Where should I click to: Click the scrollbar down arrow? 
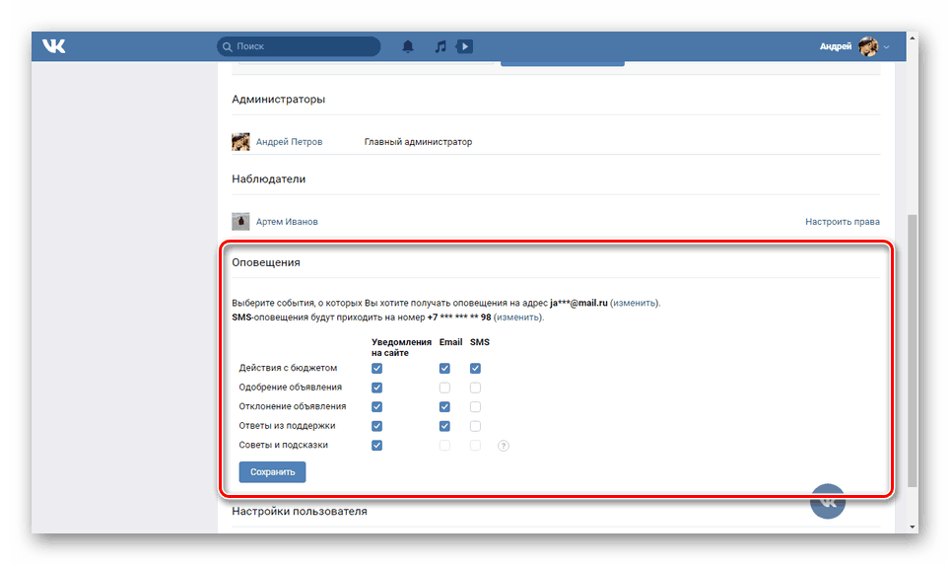coord(912,528)
